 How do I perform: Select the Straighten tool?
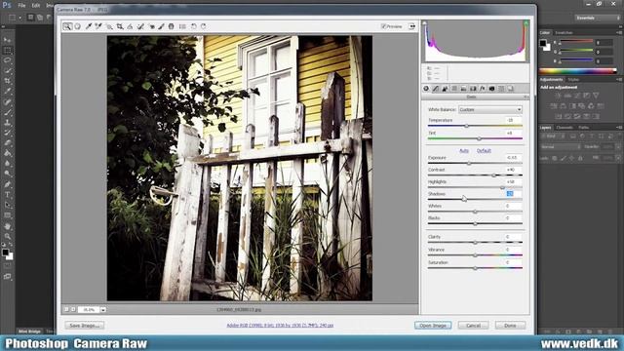click(130, 26)
